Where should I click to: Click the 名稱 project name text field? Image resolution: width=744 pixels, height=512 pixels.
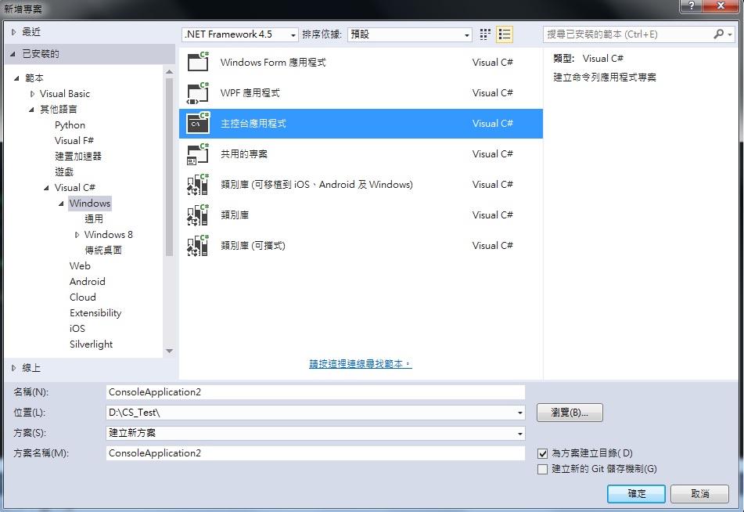tap(315, 392)
